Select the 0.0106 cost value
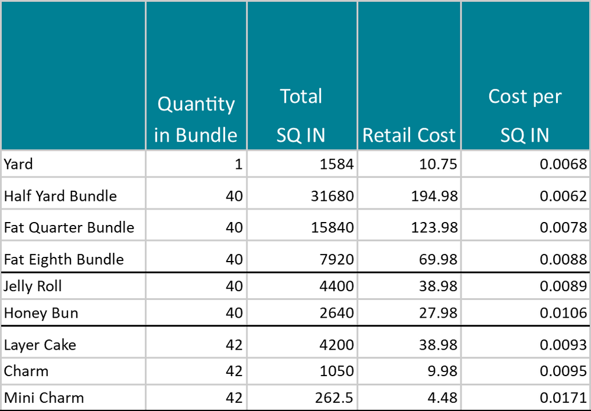Screen dimensions: 591x411 coord(524,313)
